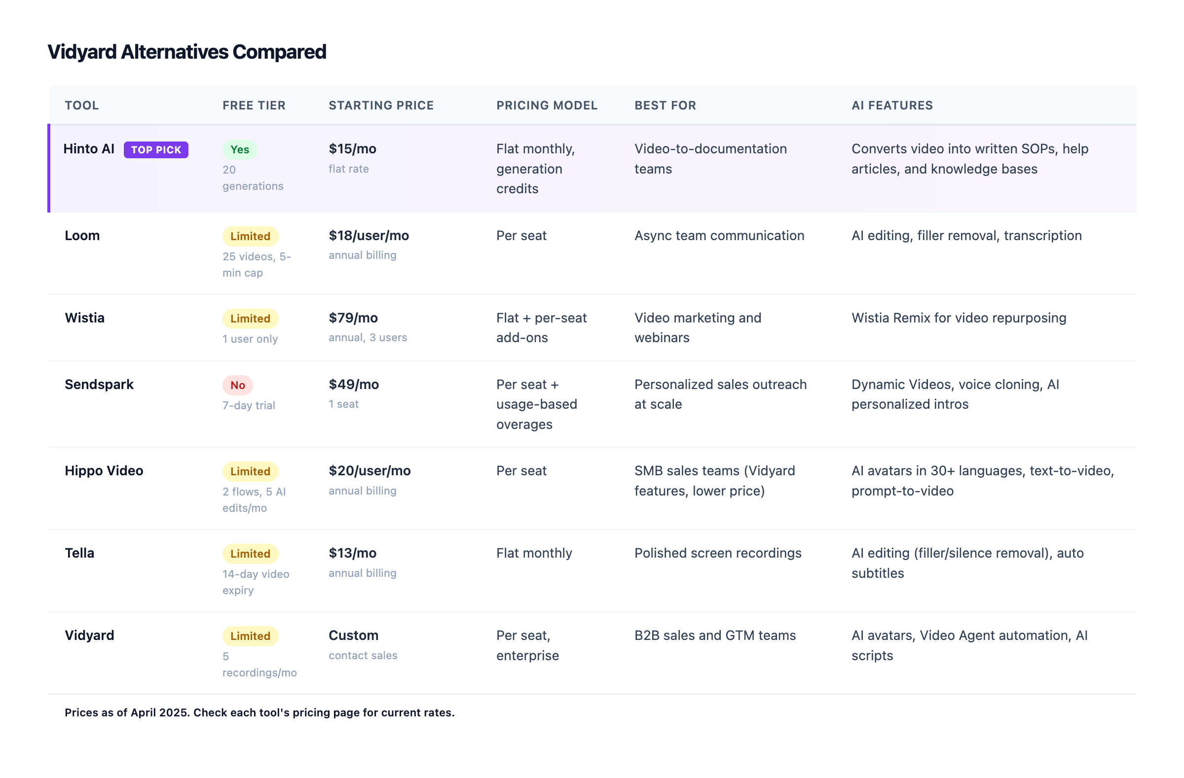
Task: Select the Loom tool name
Action: [x=82, y=235]
